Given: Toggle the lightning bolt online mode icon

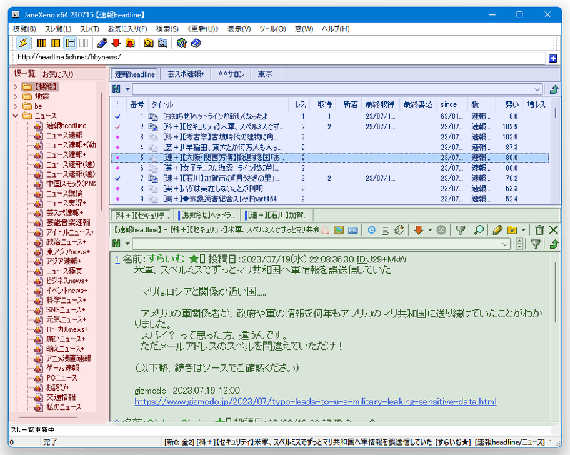Looking at the screenshot, I should tap(23, 43).
